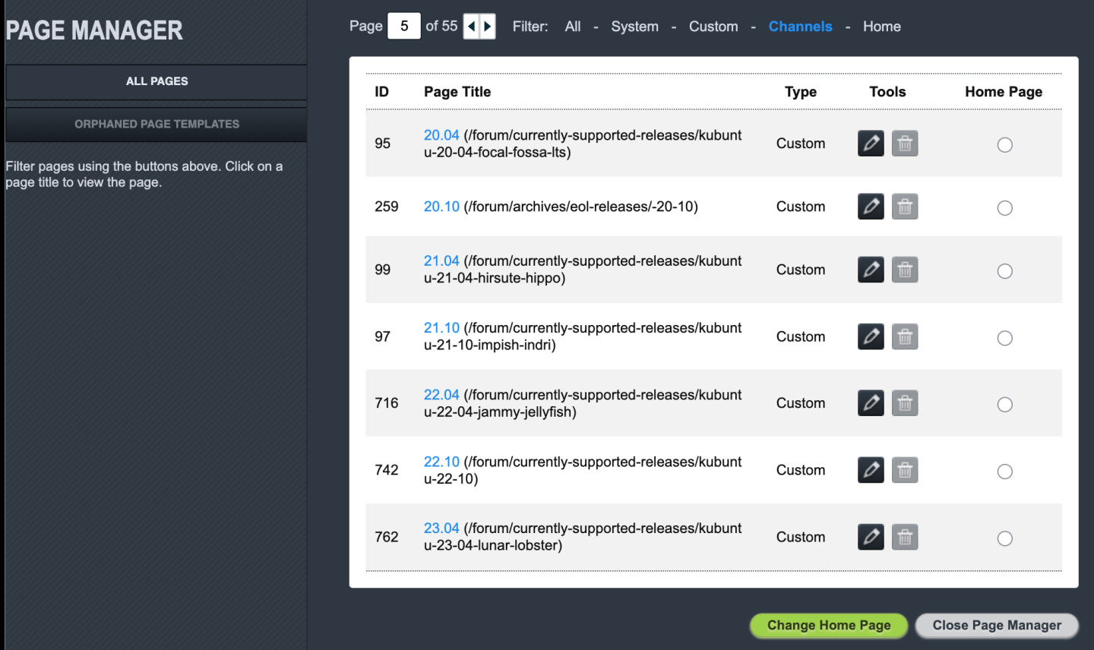
Task: Click the Home Page column header
Action: [1004, 92]
